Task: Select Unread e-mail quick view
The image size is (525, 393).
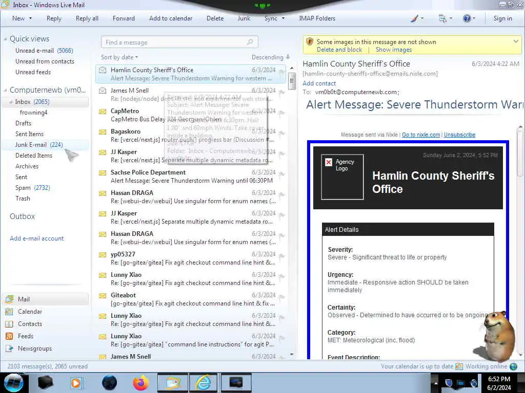Action: click(44, 51)
